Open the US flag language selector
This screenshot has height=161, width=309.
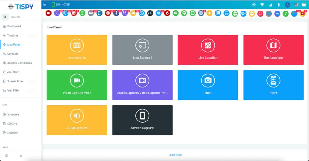coord(296,5)
